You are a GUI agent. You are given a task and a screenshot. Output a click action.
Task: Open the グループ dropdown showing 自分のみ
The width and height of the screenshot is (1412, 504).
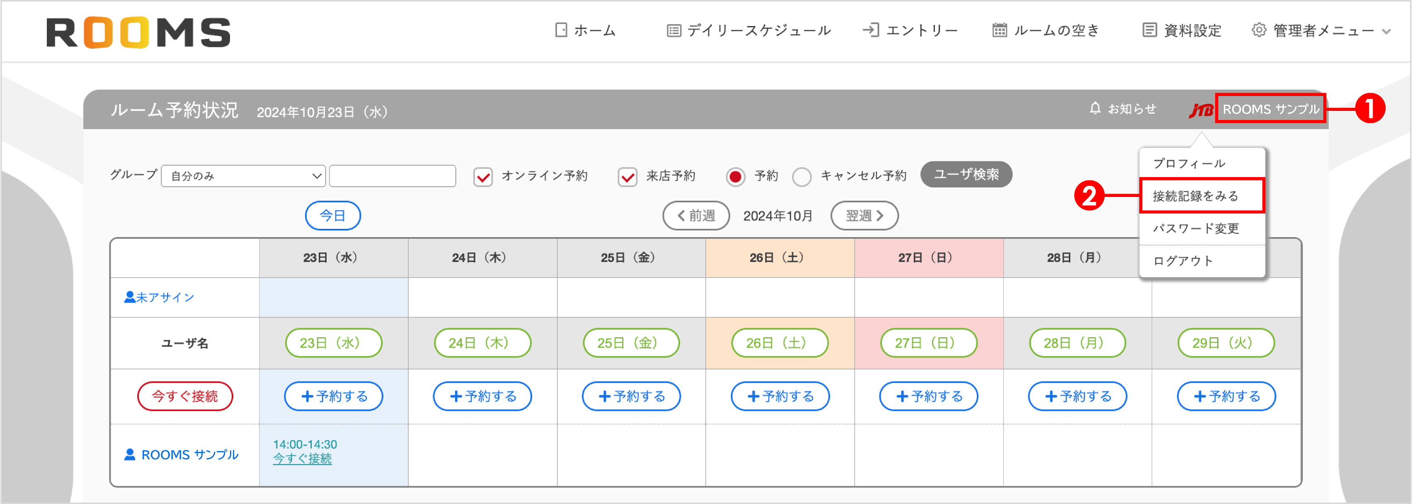(x=243, y=176)
